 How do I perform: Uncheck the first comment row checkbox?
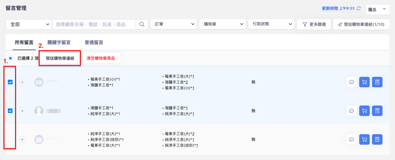pos(10,82)
